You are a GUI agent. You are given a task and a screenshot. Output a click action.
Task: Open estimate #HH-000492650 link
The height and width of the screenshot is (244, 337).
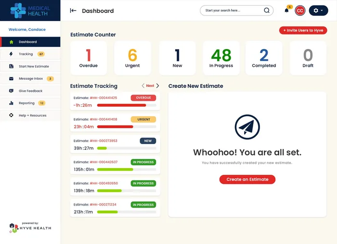[x=104, y=183]
